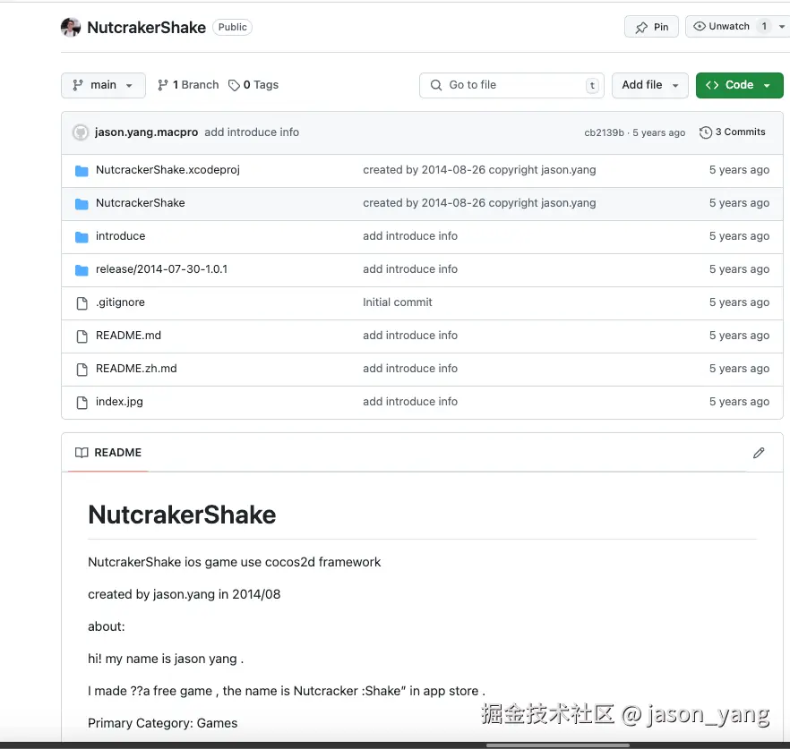View the 3 Commits history

[x=732, y=132]
